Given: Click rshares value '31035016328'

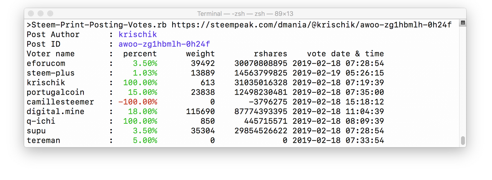Looking at the screenshot, I should 261,82.
